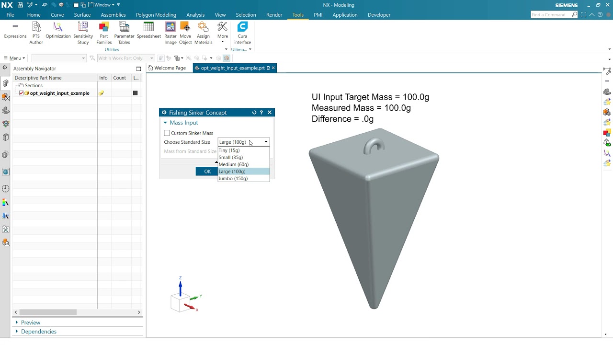
Task: Click the Save icon in title bar
Action: click(20, 5)
